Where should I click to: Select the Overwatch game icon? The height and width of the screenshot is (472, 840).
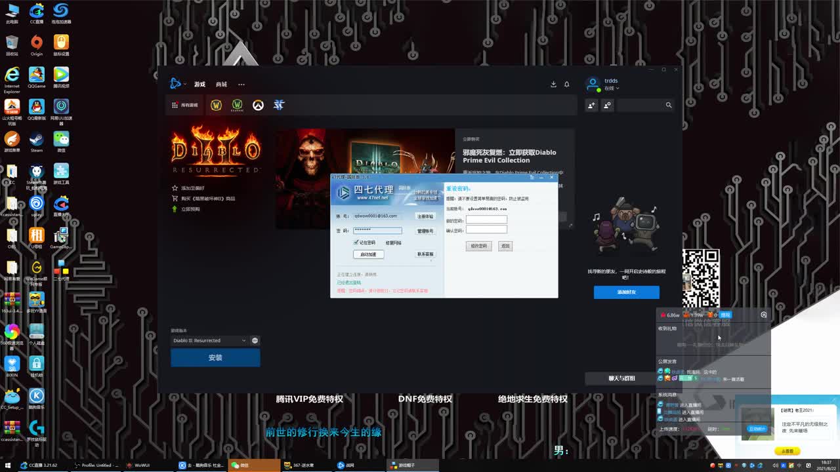tap(258, 105)
